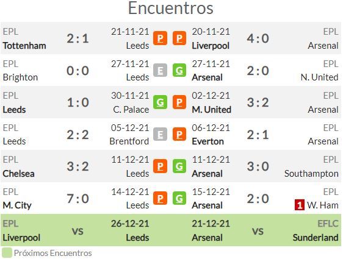Open the green G badge for Leeds-C. Palace
Viewport: 343px width, 259px height.
(x=160, y=102)
